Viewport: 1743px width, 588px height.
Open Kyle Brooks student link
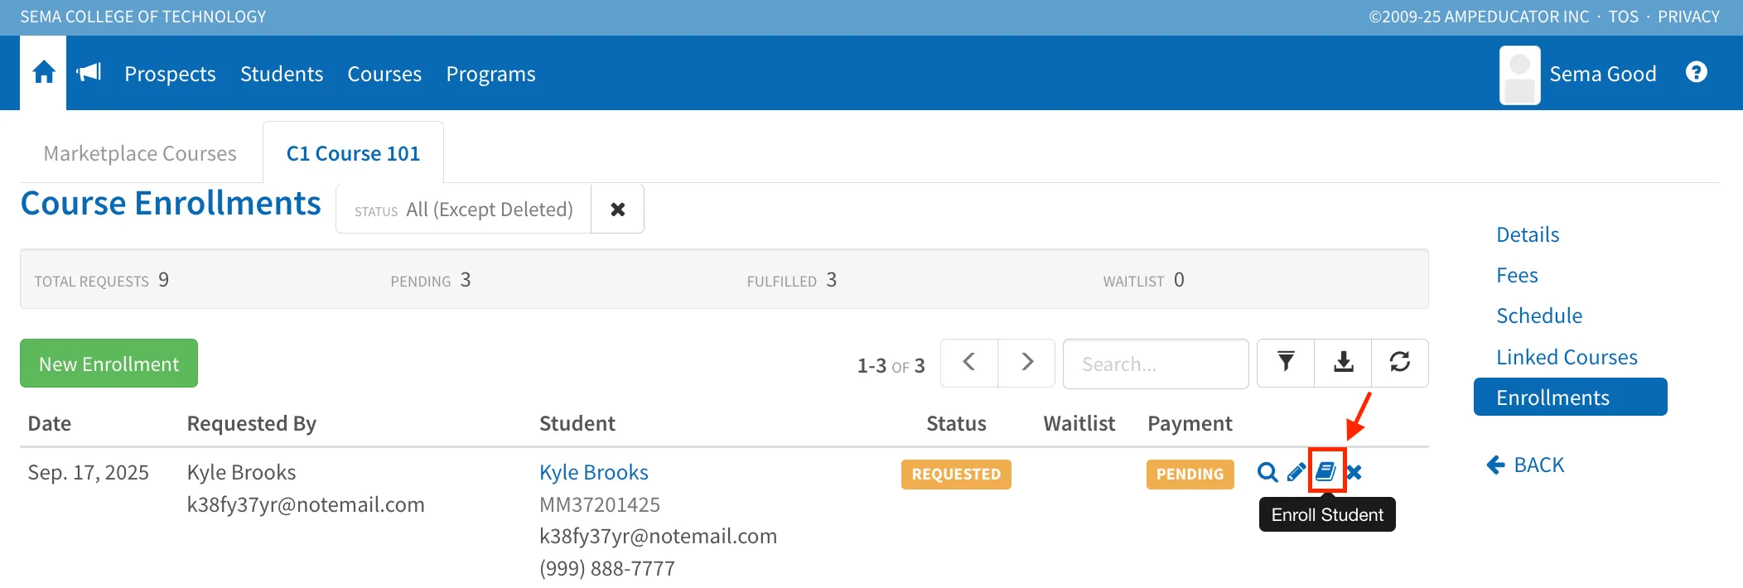point(594,472)
